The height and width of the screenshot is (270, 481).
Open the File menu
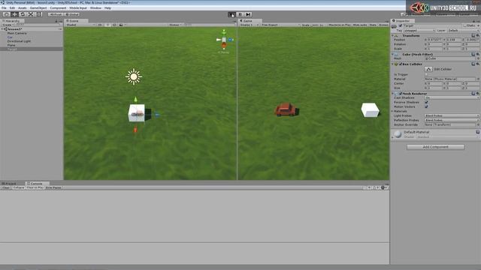coord(4,8)
